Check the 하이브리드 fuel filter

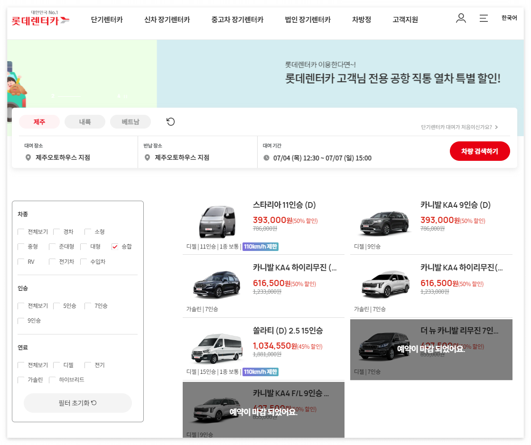click(52, 380)
